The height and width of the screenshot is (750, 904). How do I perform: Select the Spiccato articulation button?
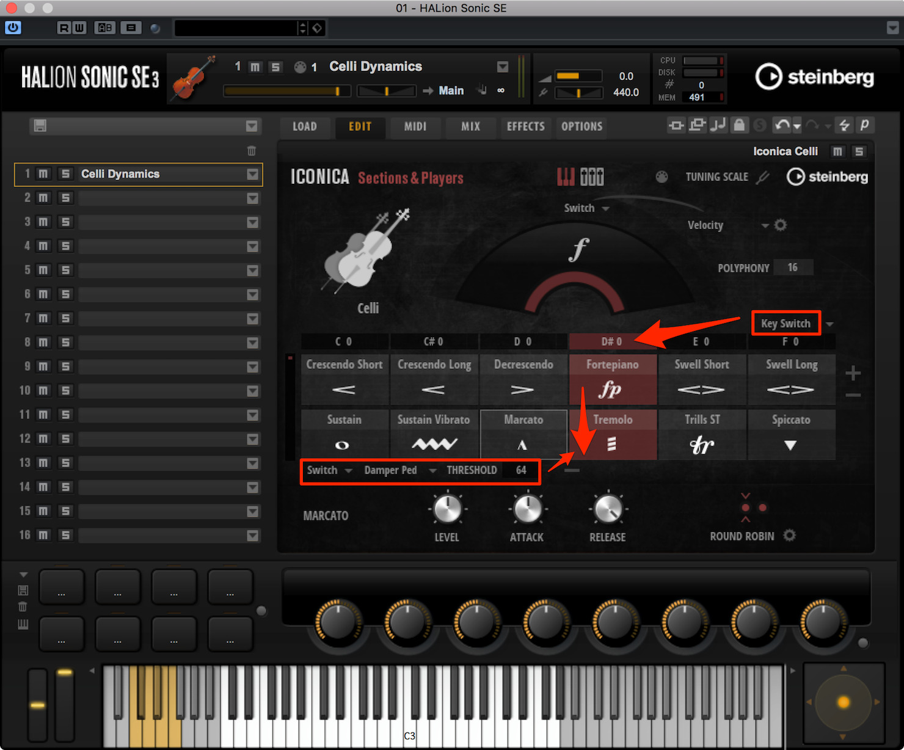point(791,434)
